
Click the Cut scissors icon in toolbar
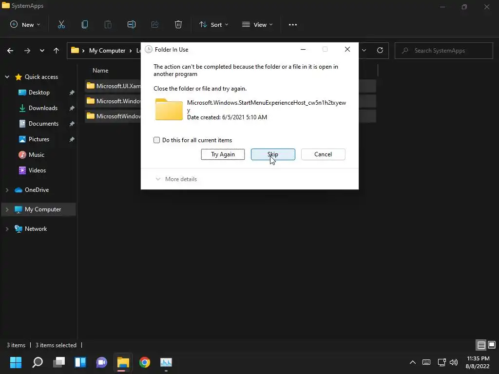[61, 24]
